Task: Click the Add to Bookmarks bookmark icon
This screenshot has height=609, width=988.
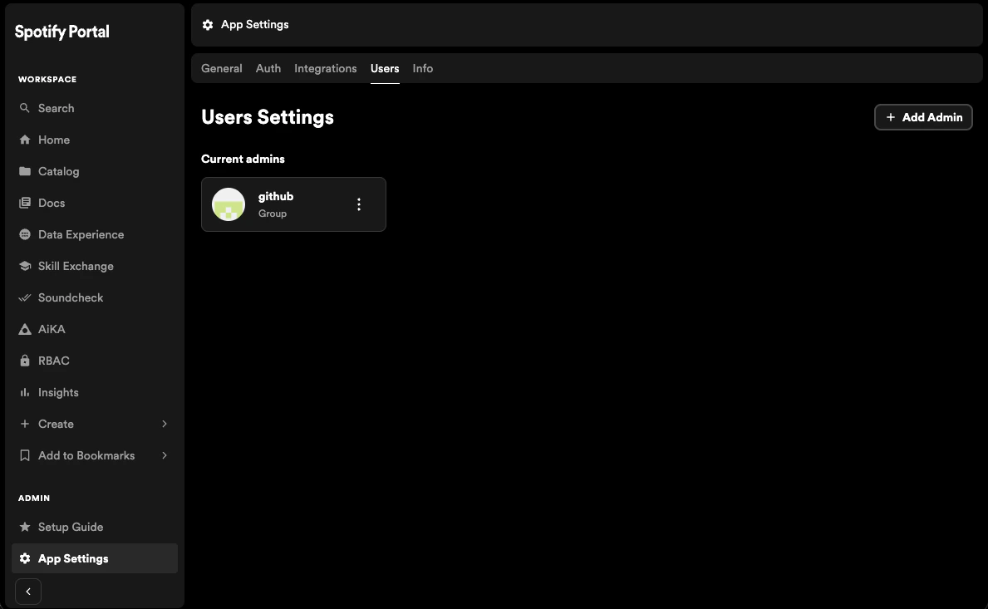Action: click(x=25, y=455)
